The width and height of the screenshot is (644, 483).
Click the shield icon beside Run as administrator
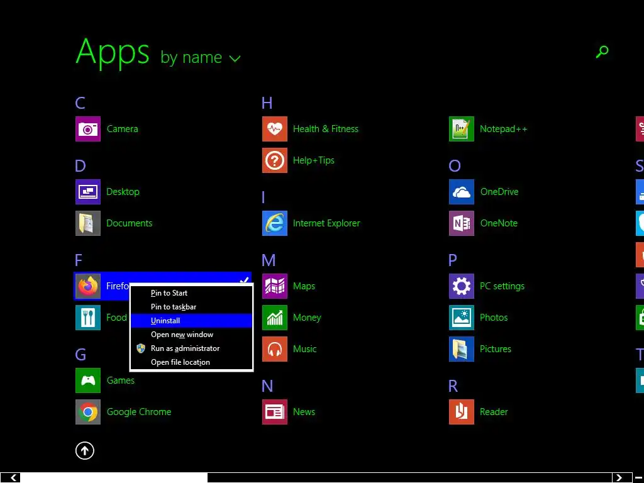141,348
